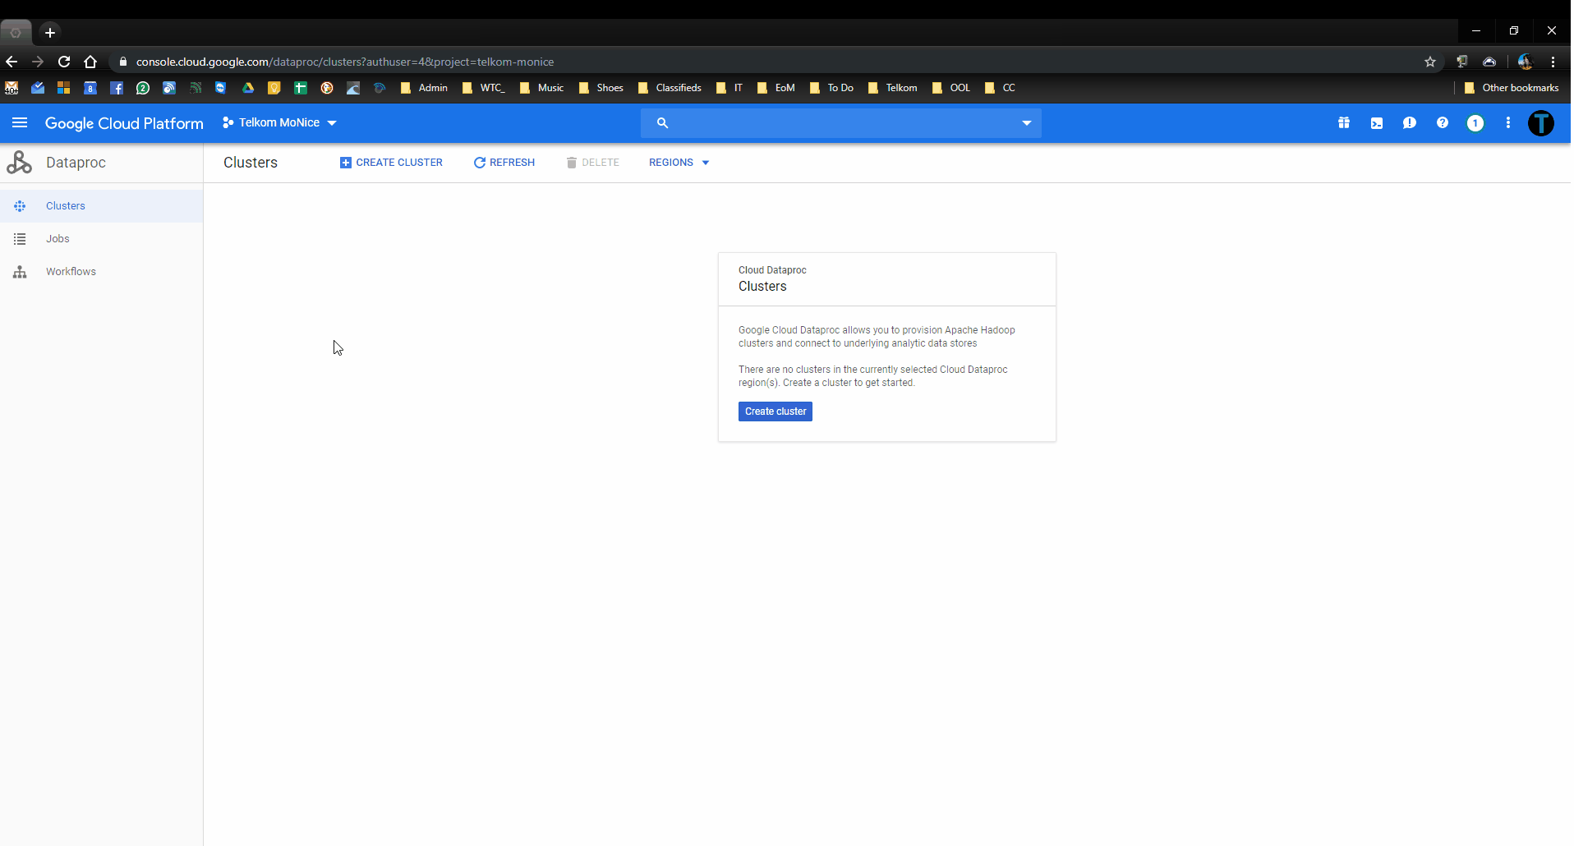The image size is (1574, 846).
Task: Click the Chrome profile picture icon
Action: coord(1526,62)
